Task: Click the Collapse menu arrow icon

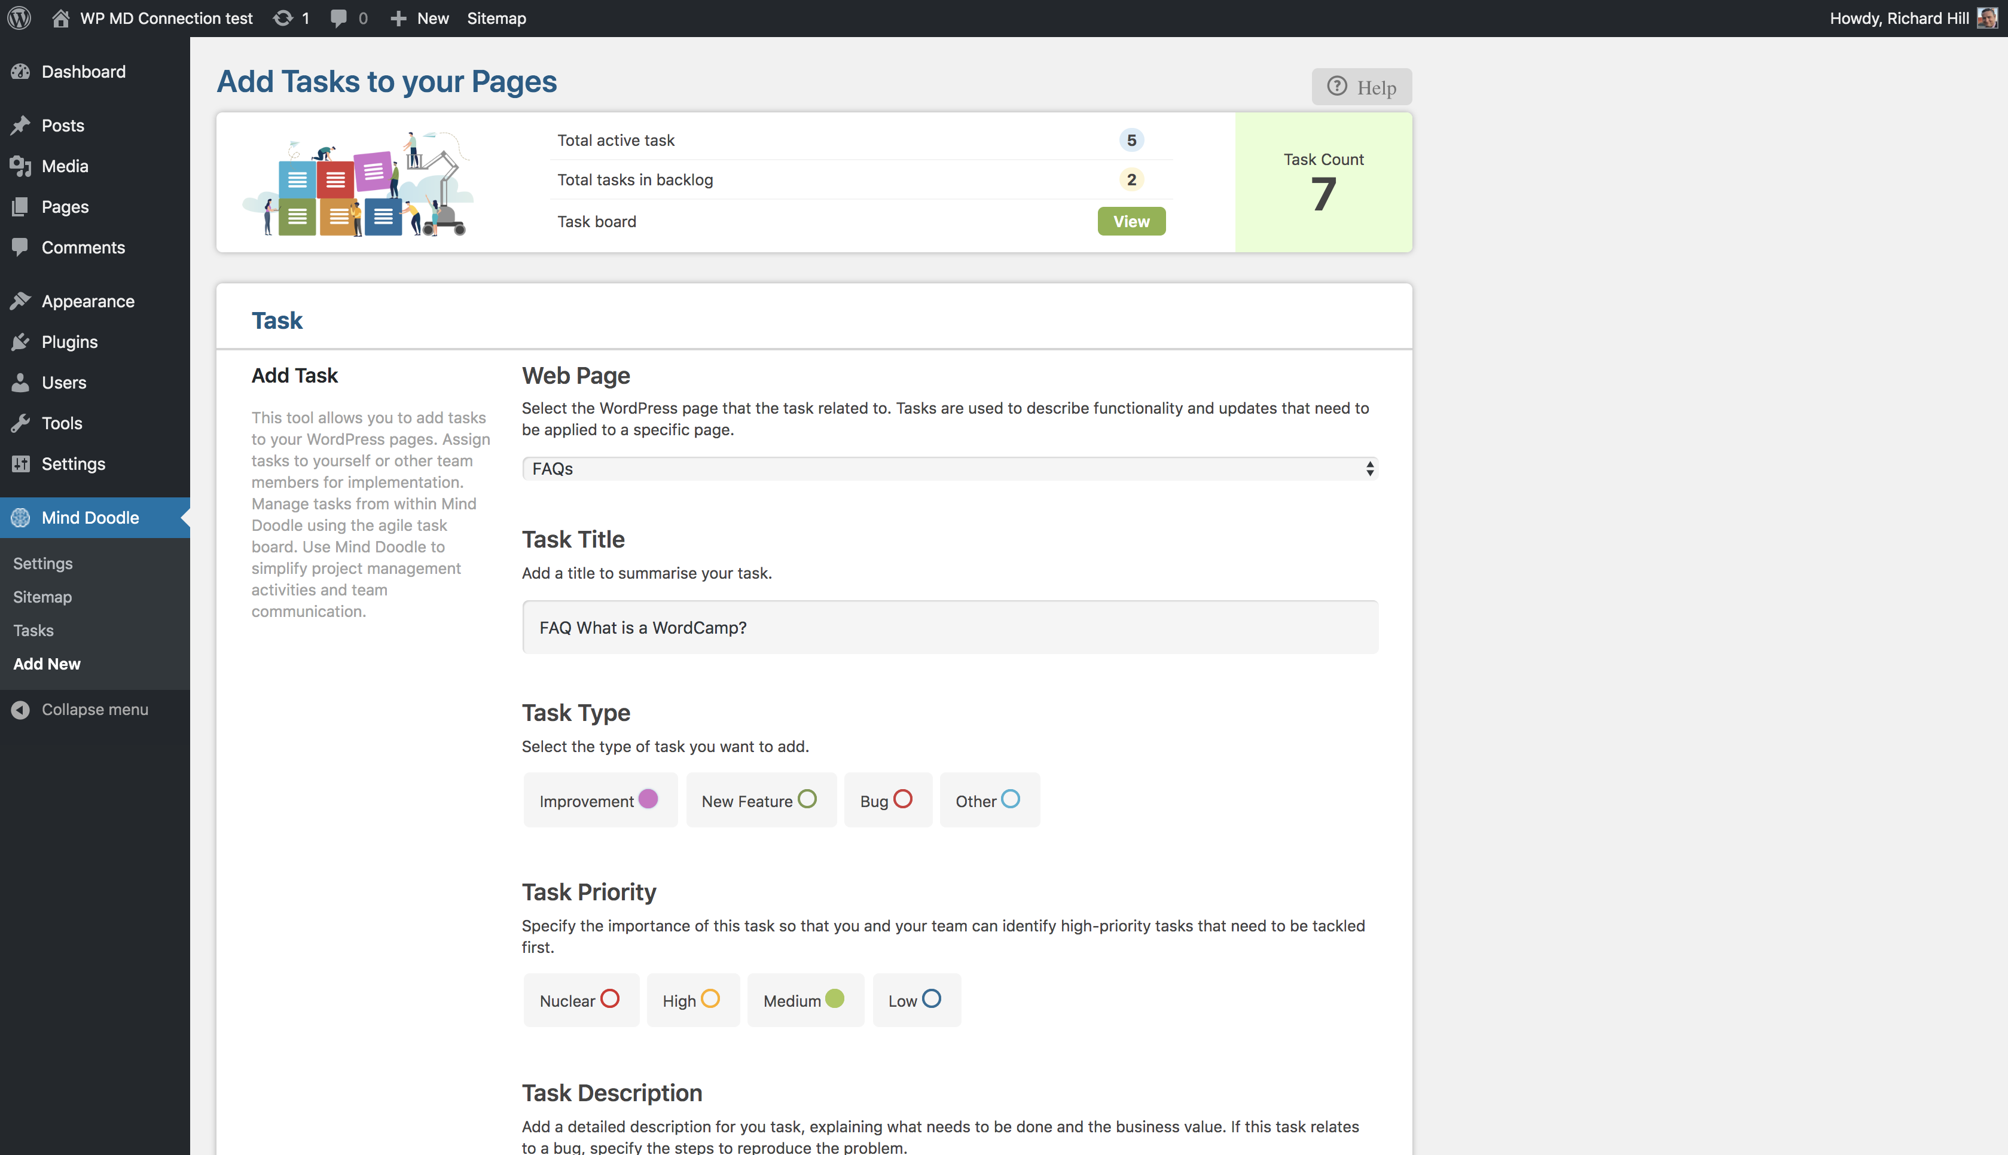Action: (x=20, y=709)
